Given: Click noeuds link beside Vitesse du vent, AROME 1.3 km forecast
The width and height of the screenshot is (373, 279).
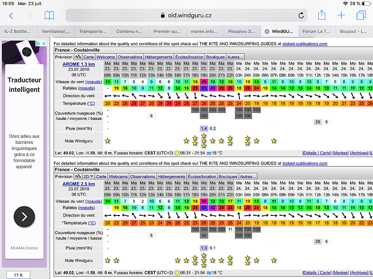Looking at the screenshot, I should coord(94,82).
